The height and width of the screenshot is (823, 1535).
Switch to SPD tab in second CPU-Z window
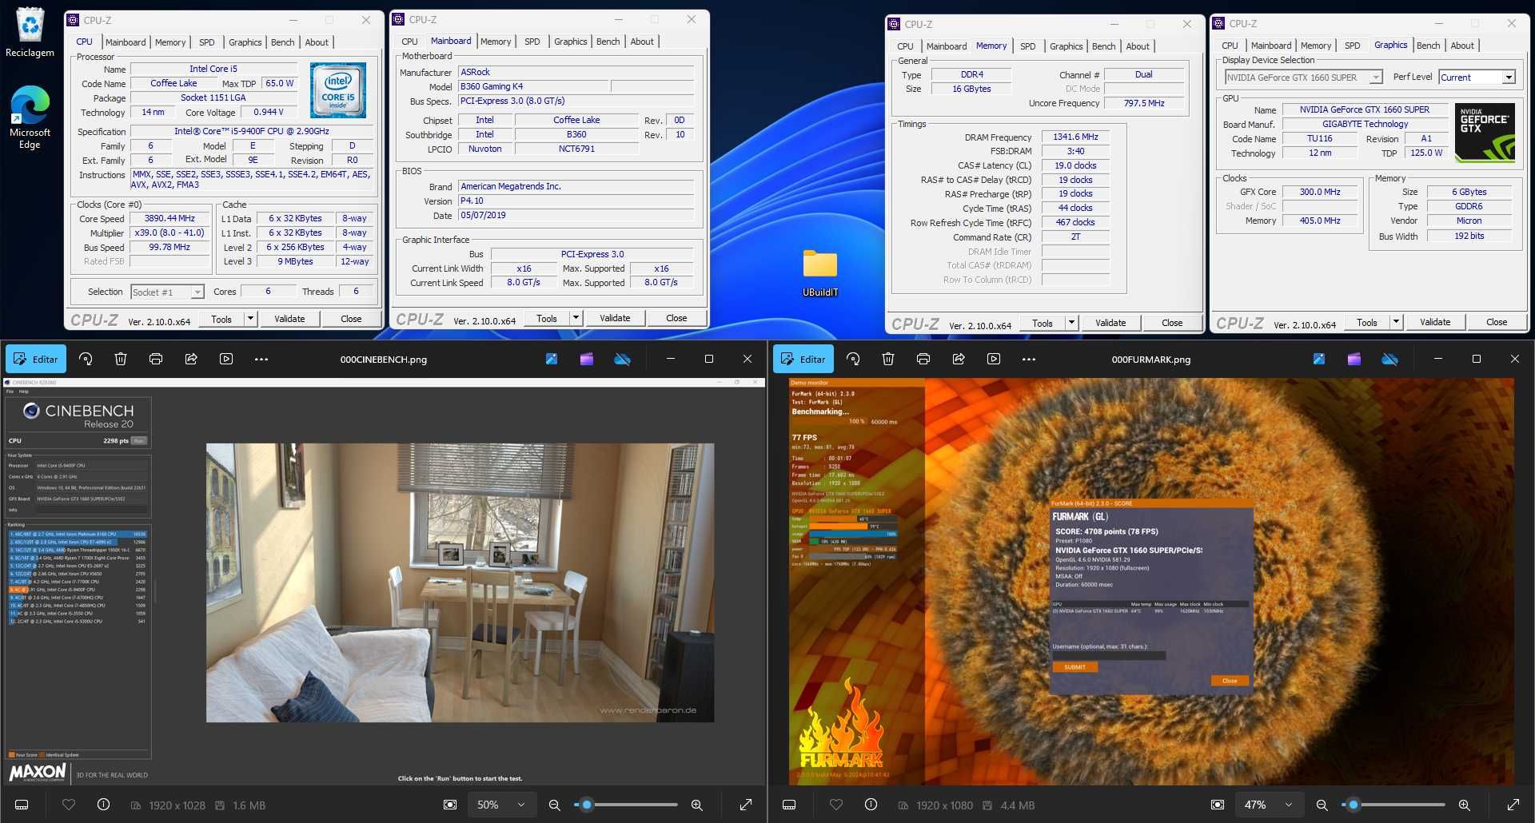tap(532, 42)
